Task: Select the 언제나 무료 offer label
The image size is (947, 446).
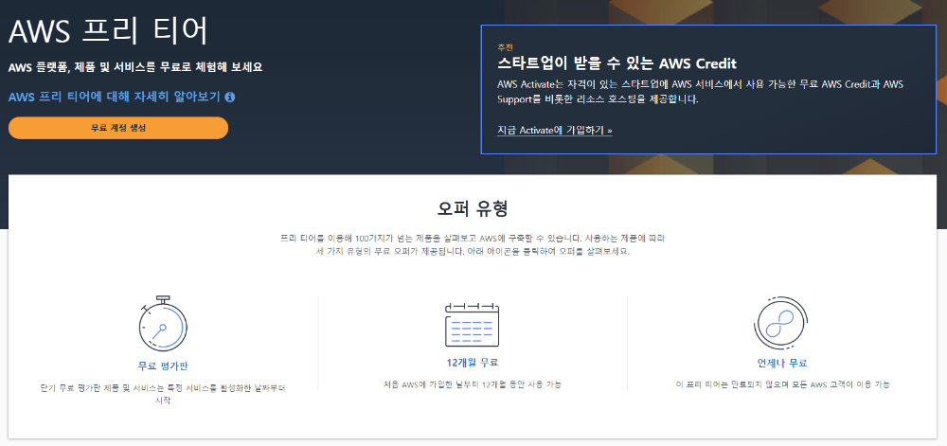Action: 782,364
